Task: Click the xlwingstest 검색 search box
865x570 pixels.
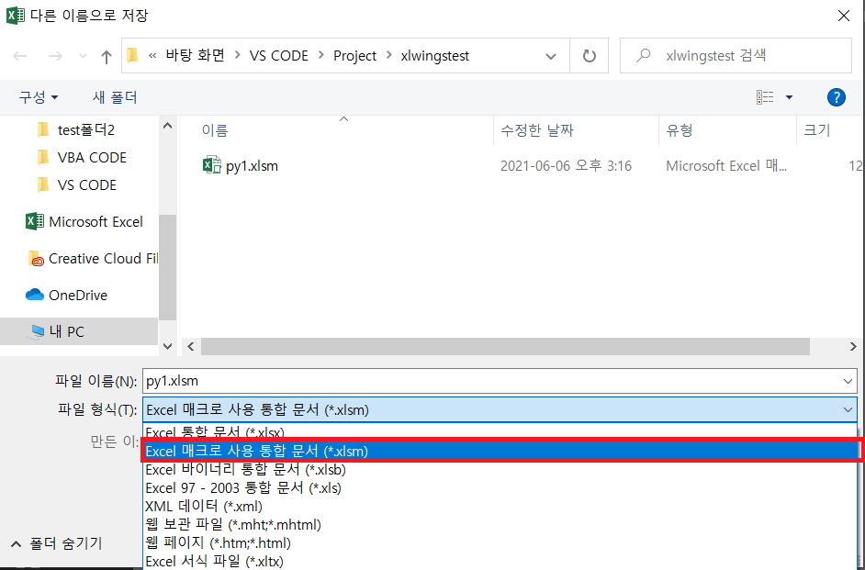Action: [736, 56]
